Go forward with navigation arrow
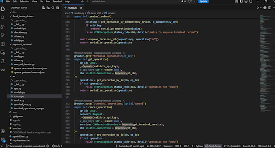275x148 pixels. (x=87, y=1)
